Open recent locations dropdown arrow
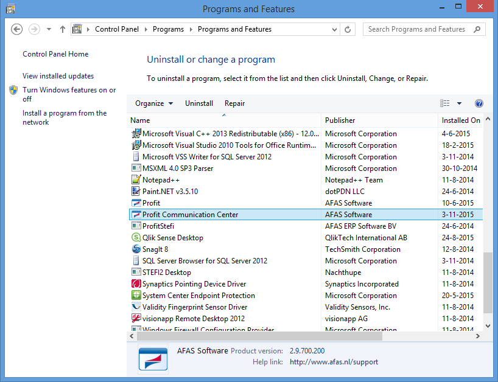The height and width of the screenshot is (382, 498). click(x=49, y=29)
